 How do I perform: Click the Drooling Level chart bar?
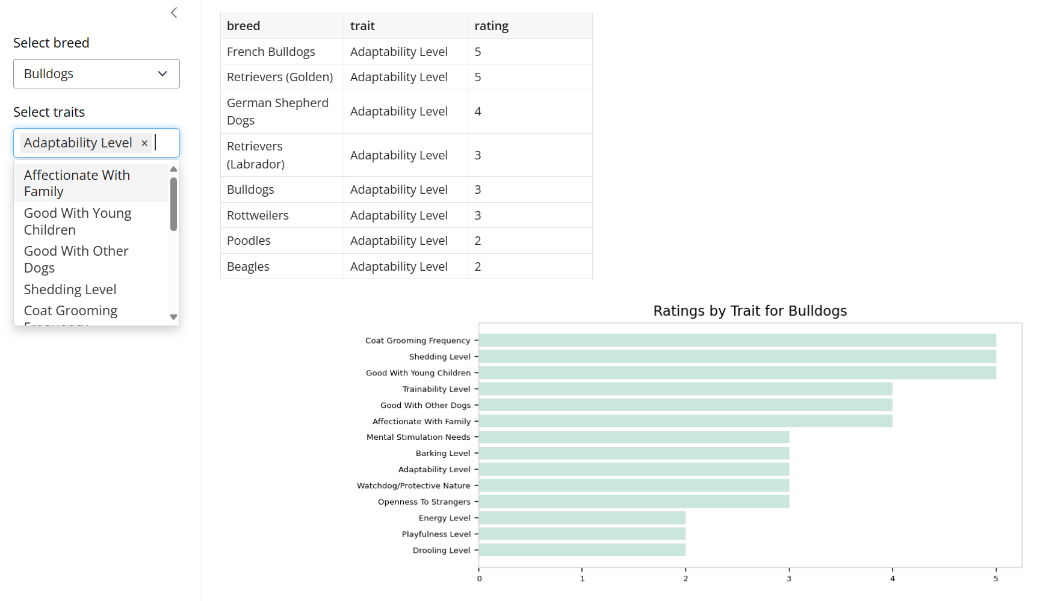[x=582, y=550]
